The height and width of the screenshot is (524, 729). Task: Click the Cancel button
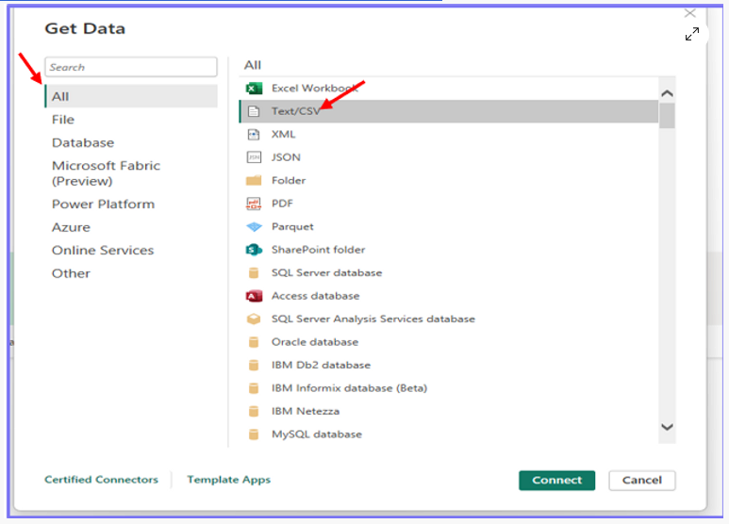(x=642, y=480)
